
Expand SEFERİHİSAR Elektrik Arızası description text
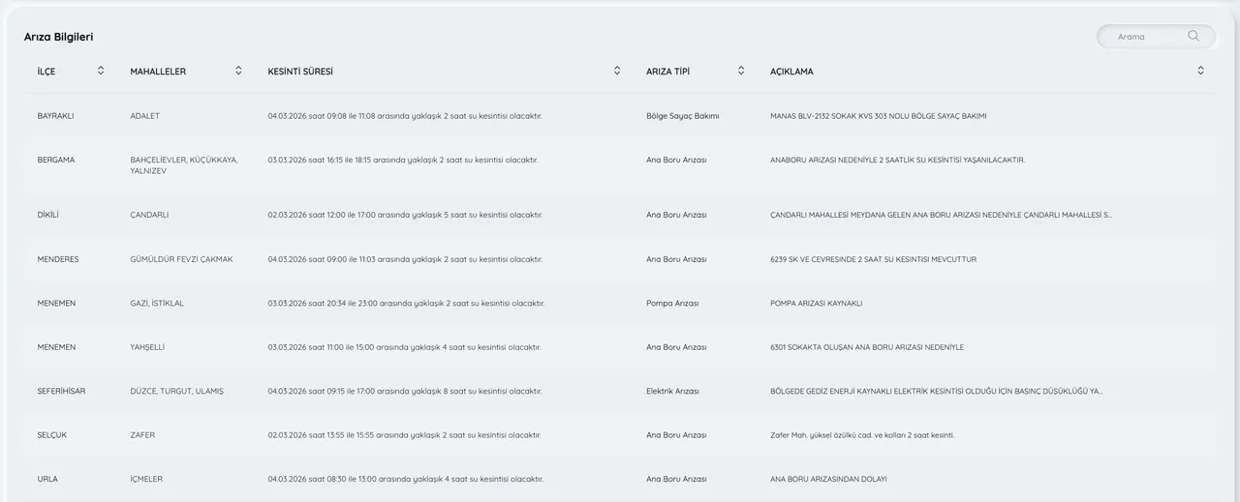click(936, 392)
